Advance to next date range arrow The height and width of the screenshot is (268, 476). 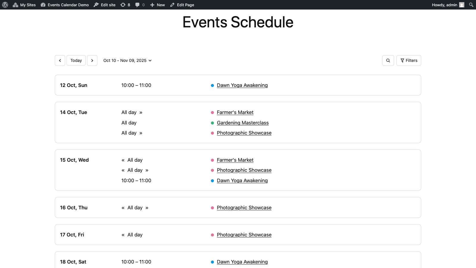coord(92,60)
